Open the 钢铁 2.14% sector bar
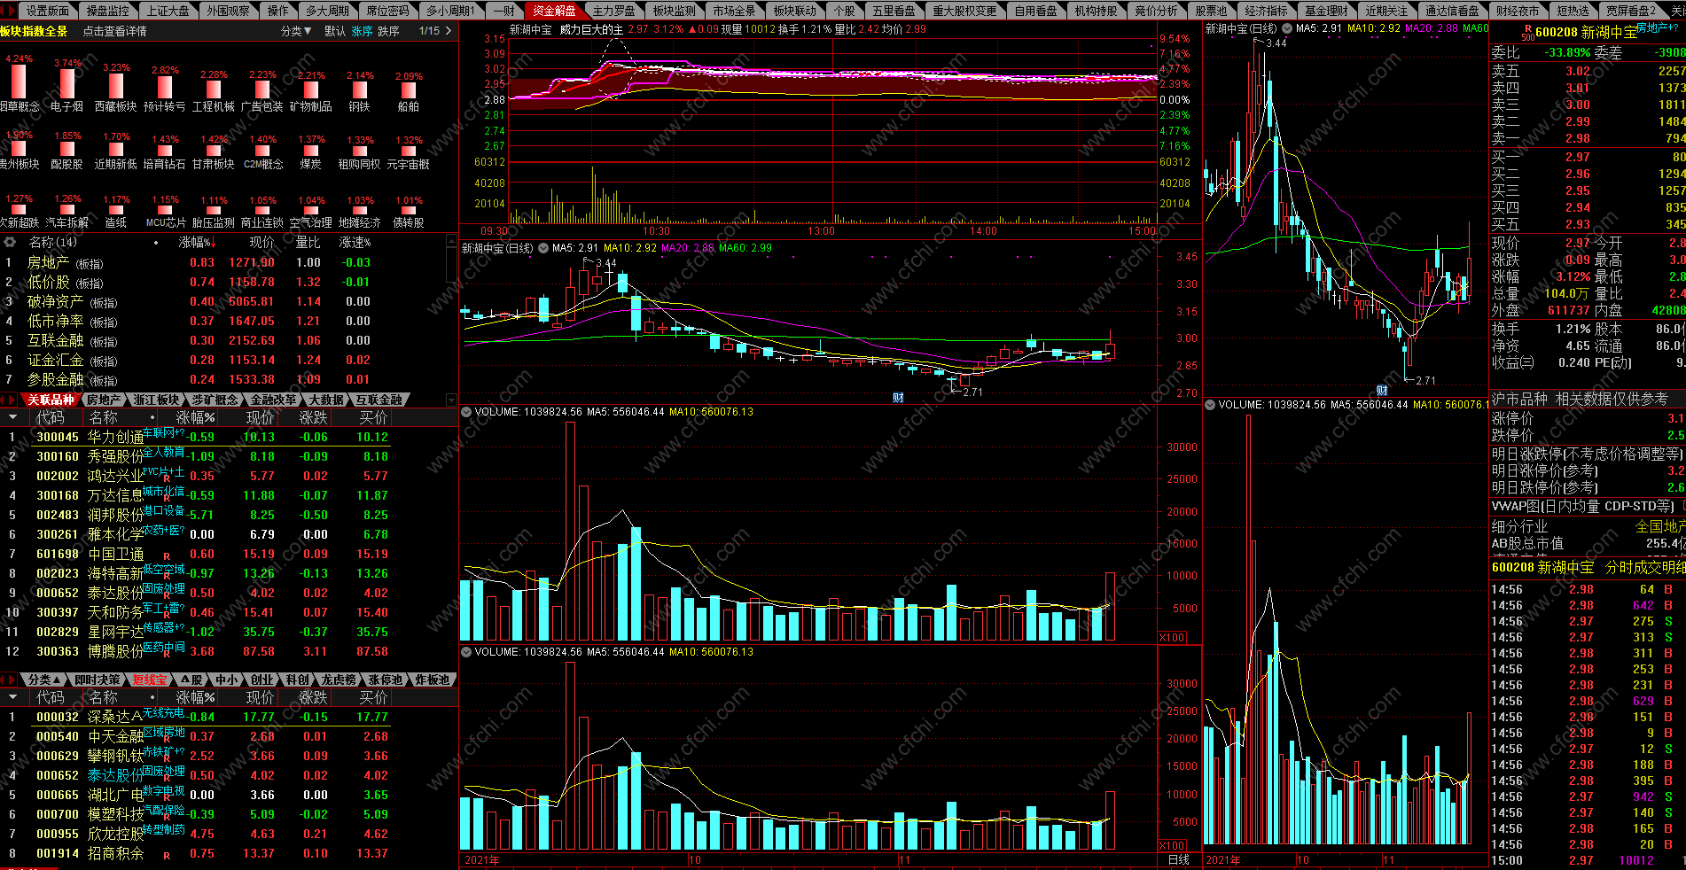The width and height of the screenshot is (1686, 870). tap(360, 89)
